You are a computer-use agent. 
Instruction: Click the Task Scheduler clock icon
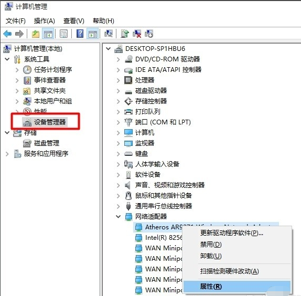coord(27,70)
